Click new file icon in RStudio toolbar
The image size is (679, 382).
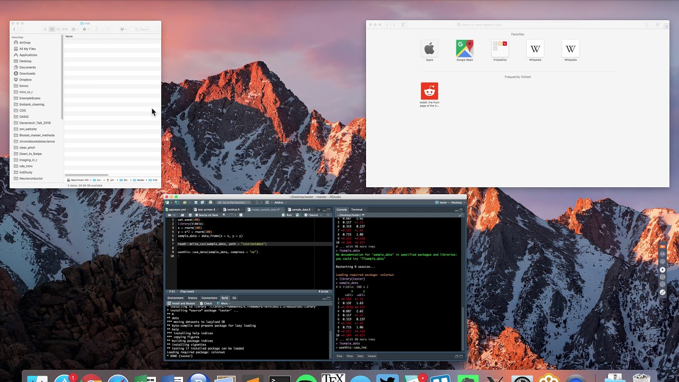point(167,202)
